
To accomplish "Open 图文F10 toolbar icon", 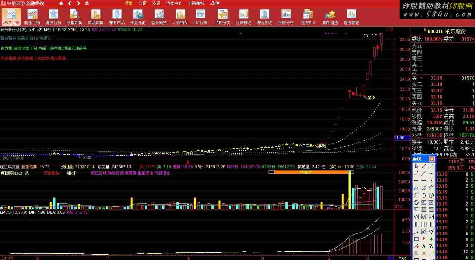I will click(x=308, y=17).
